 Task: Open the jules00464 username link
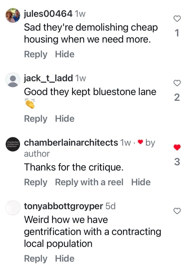48,14
